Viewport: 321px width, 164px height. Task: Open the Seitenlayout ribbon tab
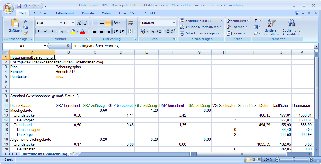65,13
